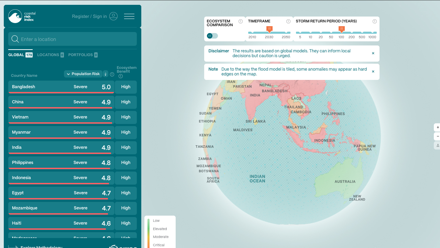440x248 pixels.
Task: Click the Coastal Risk Index logo
Action: click(x=22, y=16)
